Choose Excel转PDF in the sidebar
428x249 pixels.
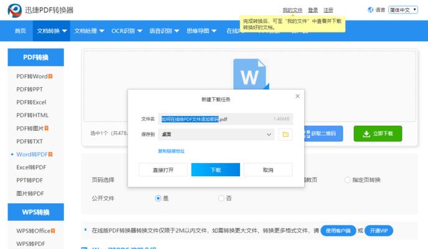tap(31, 167)
